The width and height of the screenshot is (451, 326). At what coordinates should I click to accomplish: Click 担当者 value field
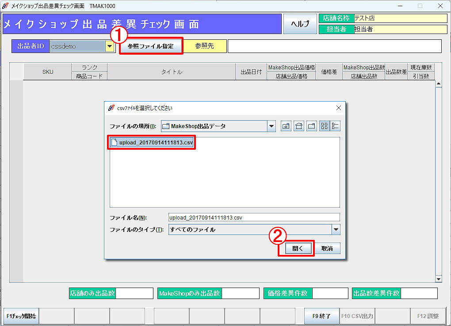(401, 29)
